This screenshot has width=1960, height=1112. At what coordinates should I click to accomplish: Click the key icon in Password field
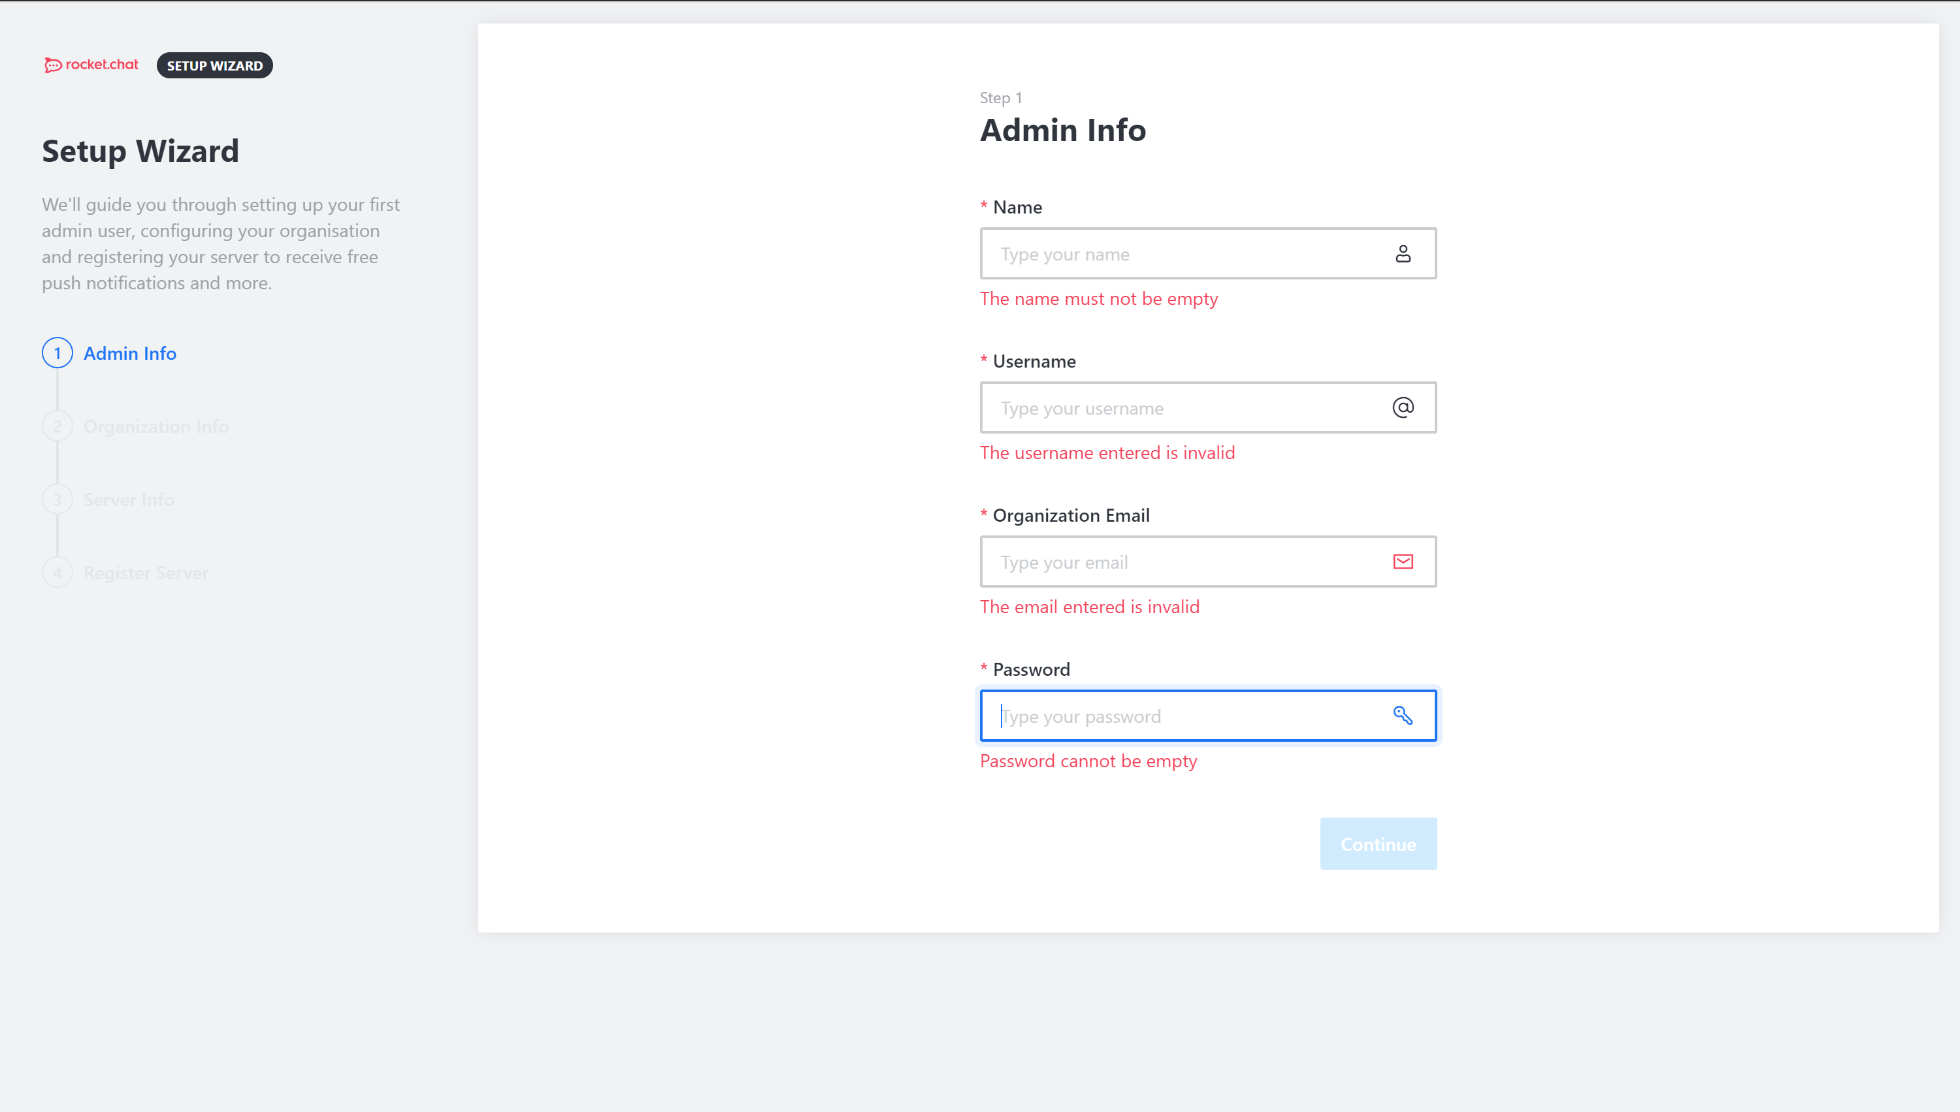point(1402,716)
